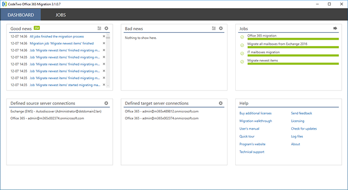Click status icon for Office 365 migration job
Image resolution: width=348 pixels, height=190 pixels.
tap(242, 37)
